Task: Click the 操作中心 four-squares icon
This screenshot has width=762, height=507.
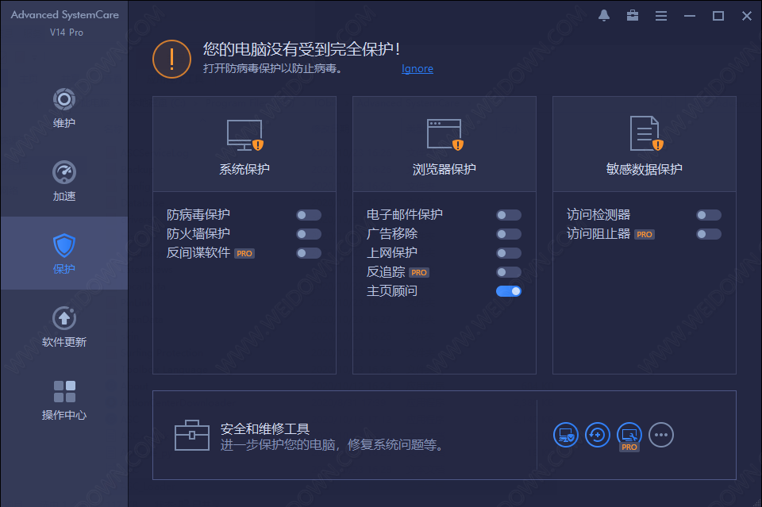Action: (x=64, y=391)
